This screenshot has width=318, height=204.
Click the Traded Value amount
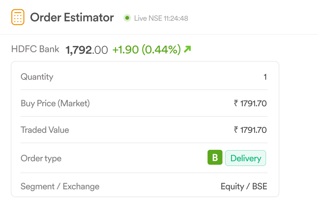click(250, 130)
